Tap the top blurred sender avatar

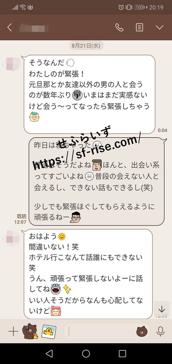tap(11, 64)
